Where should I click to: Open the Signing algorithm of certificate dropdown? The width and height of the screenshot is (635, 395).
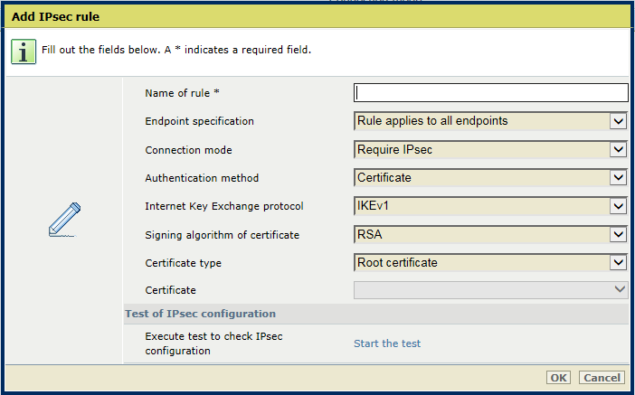click(x=491, y=234)
